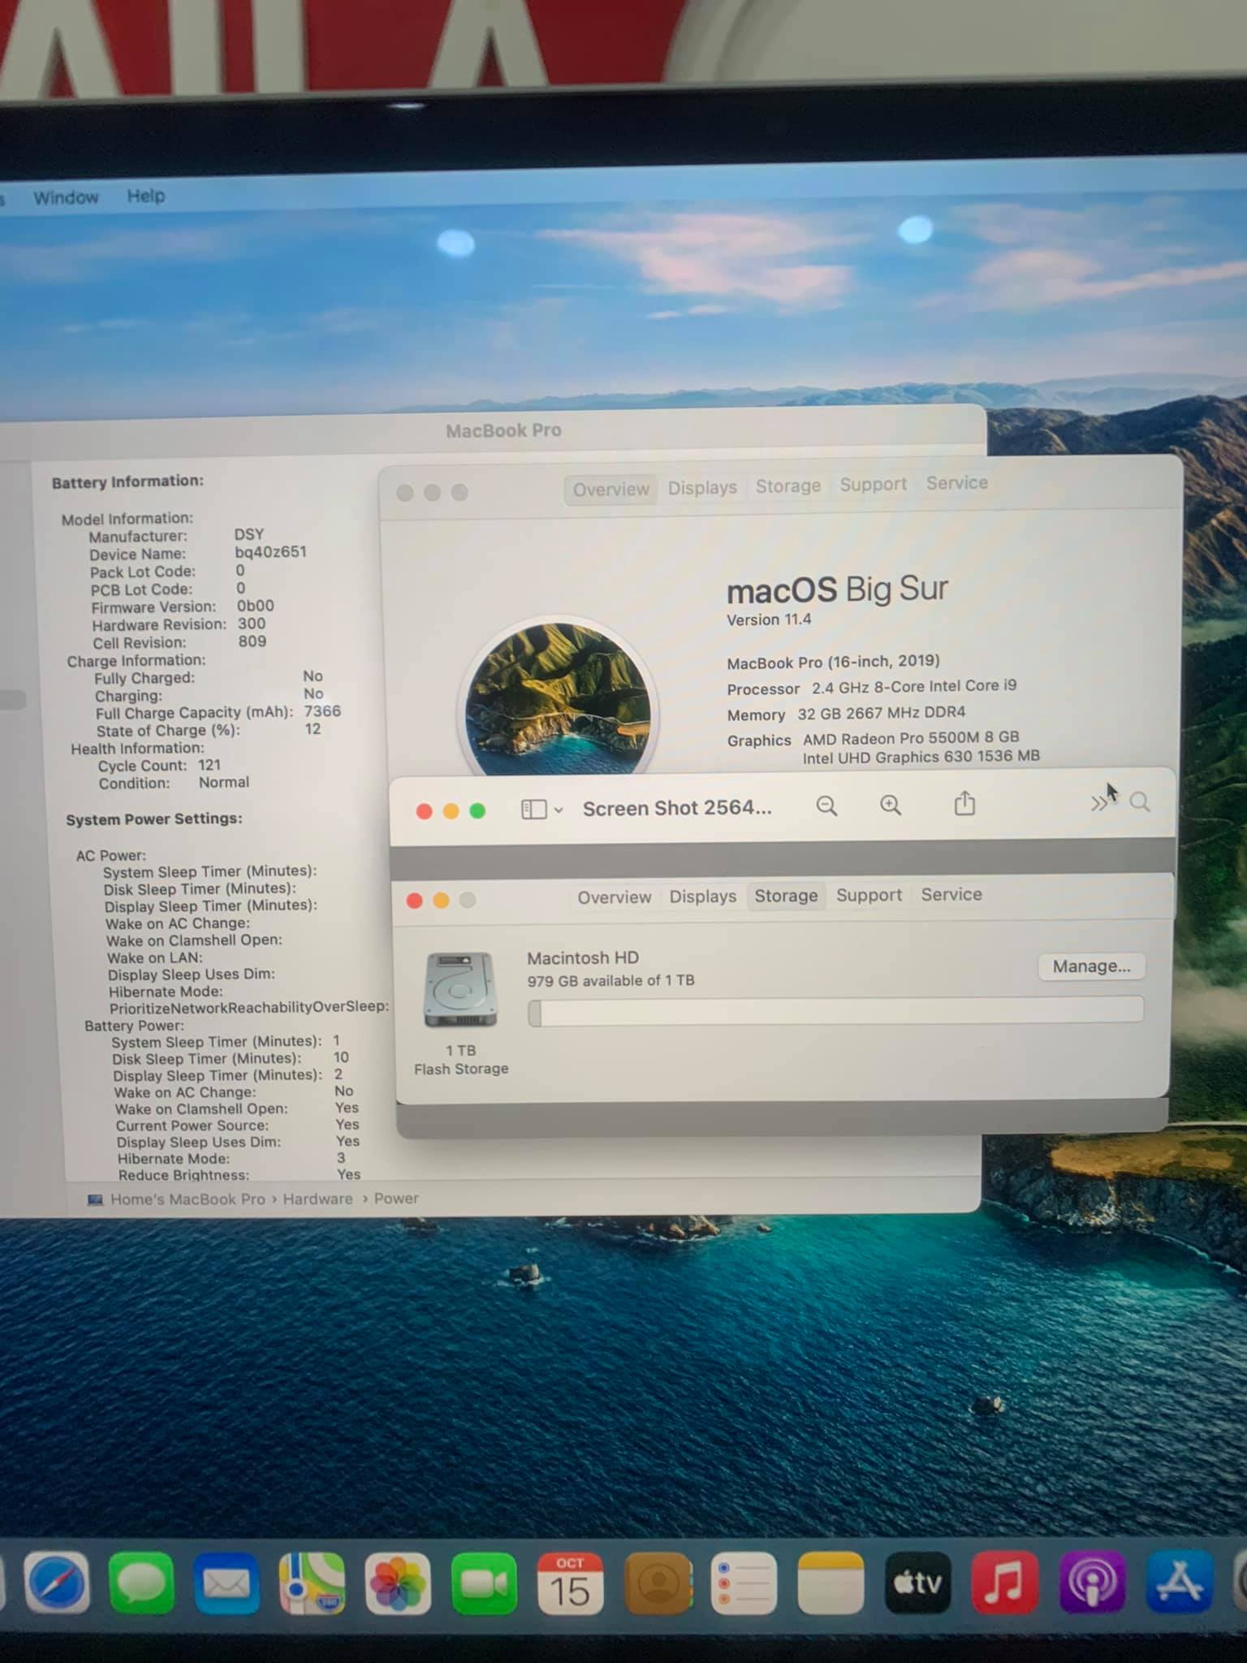The height and width of the screenshot is (1663, 1247).
Task: Open the Photos app in the Dock
Action: (397, 1583)
